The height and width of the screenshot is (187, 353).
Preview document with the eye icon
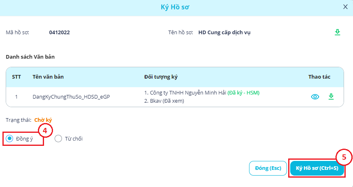click(x=315, y=97)
